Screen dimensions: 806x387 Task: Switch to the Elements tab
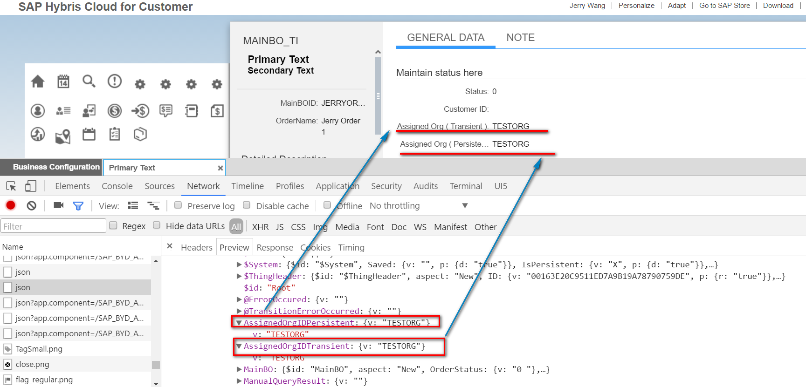pyautogui.click(x=72, y=186)
